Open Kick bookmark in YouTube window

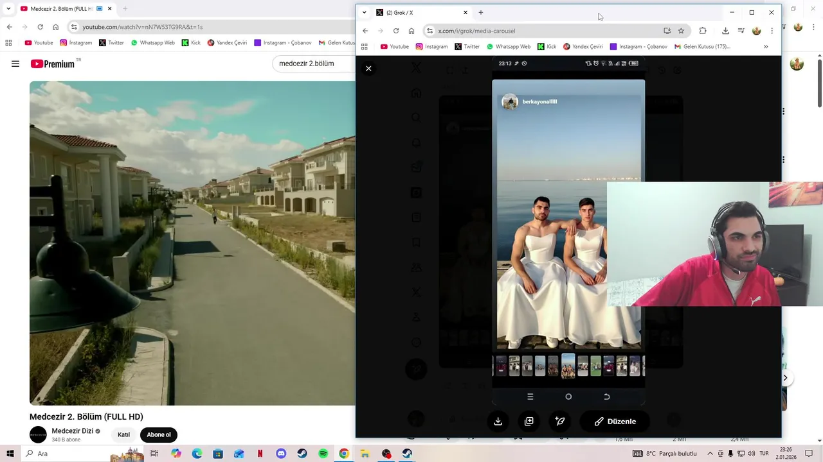(x=191, y=43)
